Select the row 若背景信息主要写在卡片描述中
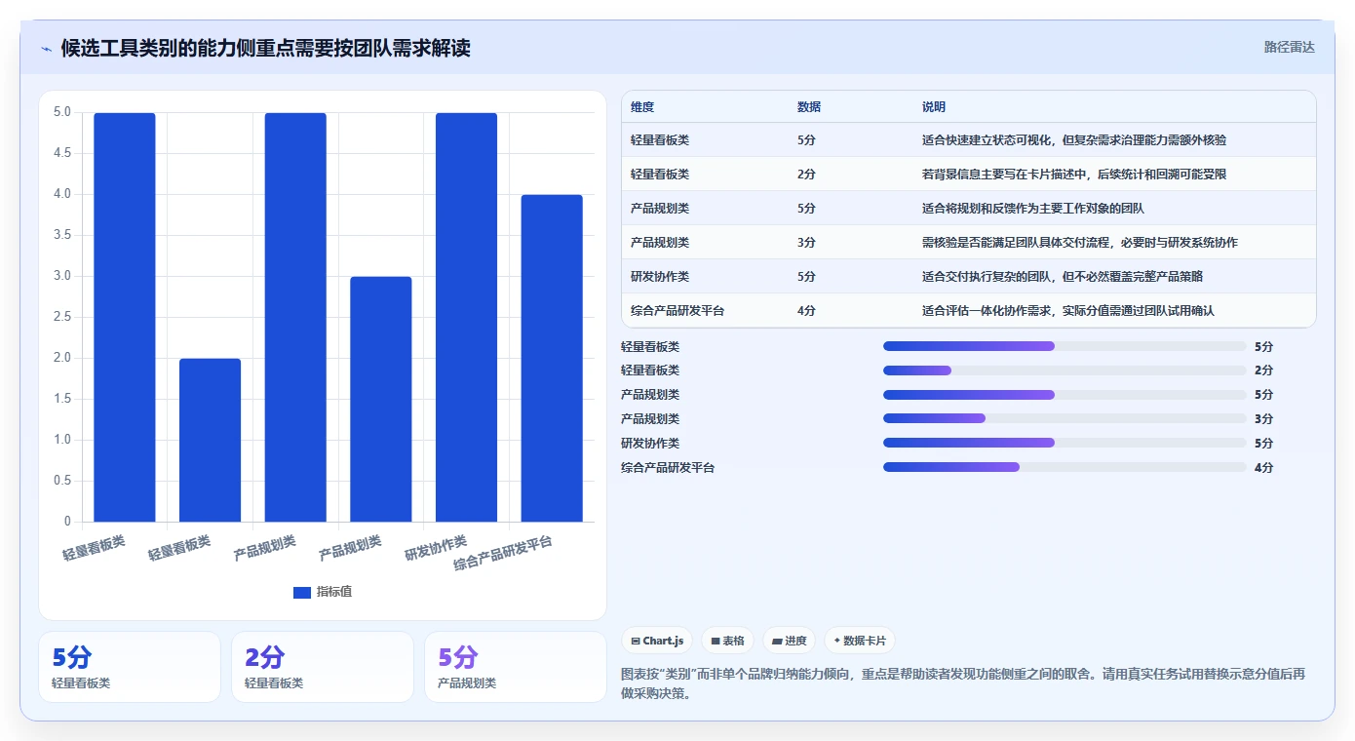Image resolution: width=1355 pixels, height=741 pixels. (x=968, y=174)
